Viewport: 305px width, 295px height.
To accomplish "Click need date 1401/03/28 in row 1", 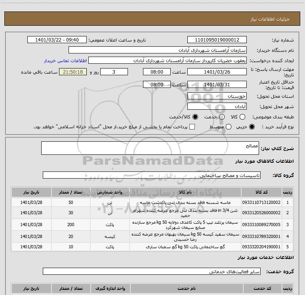I will [x=31, y=202].
